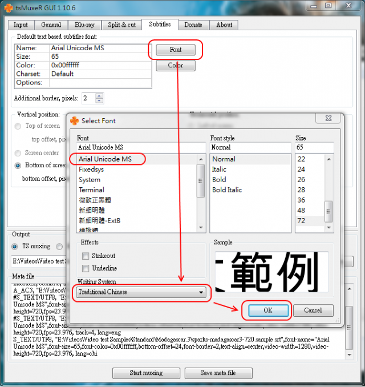Viewport: 365px width, 387px height.
Task: Select TS muxing output option
Action: [x=15, y=247]
